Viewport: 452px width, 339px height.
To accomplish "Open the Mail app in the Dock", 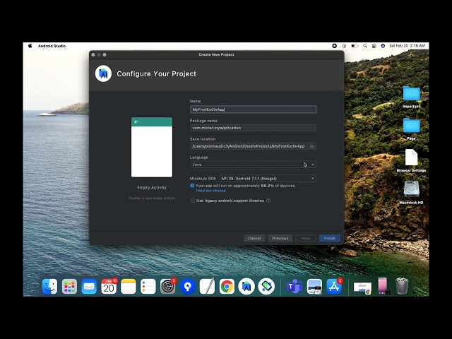I will click(89, 286).
